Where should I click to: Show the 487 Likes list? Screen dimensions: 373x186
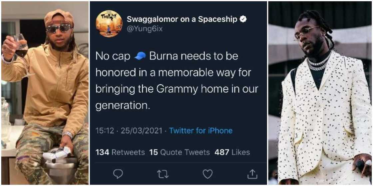point(232,152)
